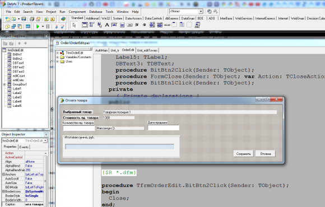Switch to the Events tab in Object Inspector
The image size is (325, 207).
(24, 147)
